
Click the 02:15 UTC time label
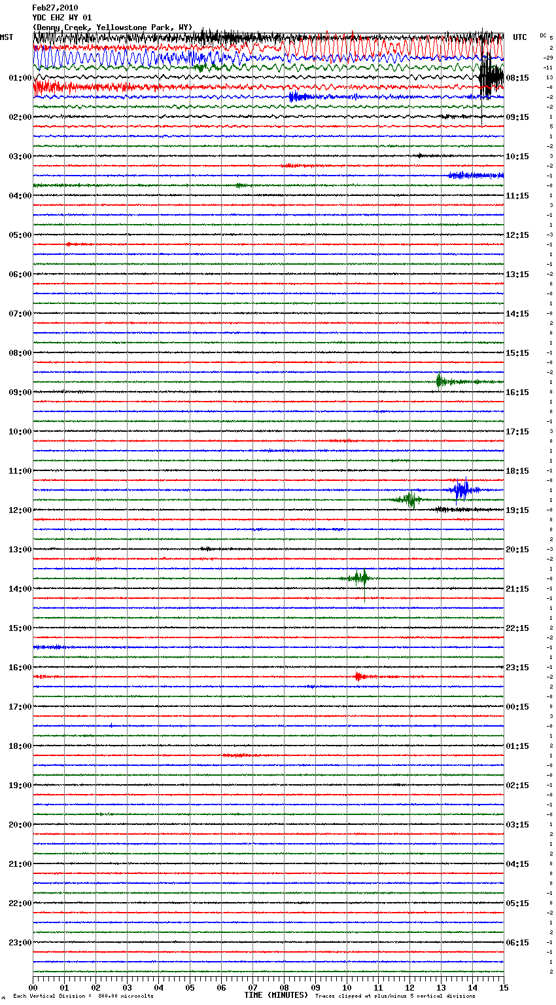point(517,786)
